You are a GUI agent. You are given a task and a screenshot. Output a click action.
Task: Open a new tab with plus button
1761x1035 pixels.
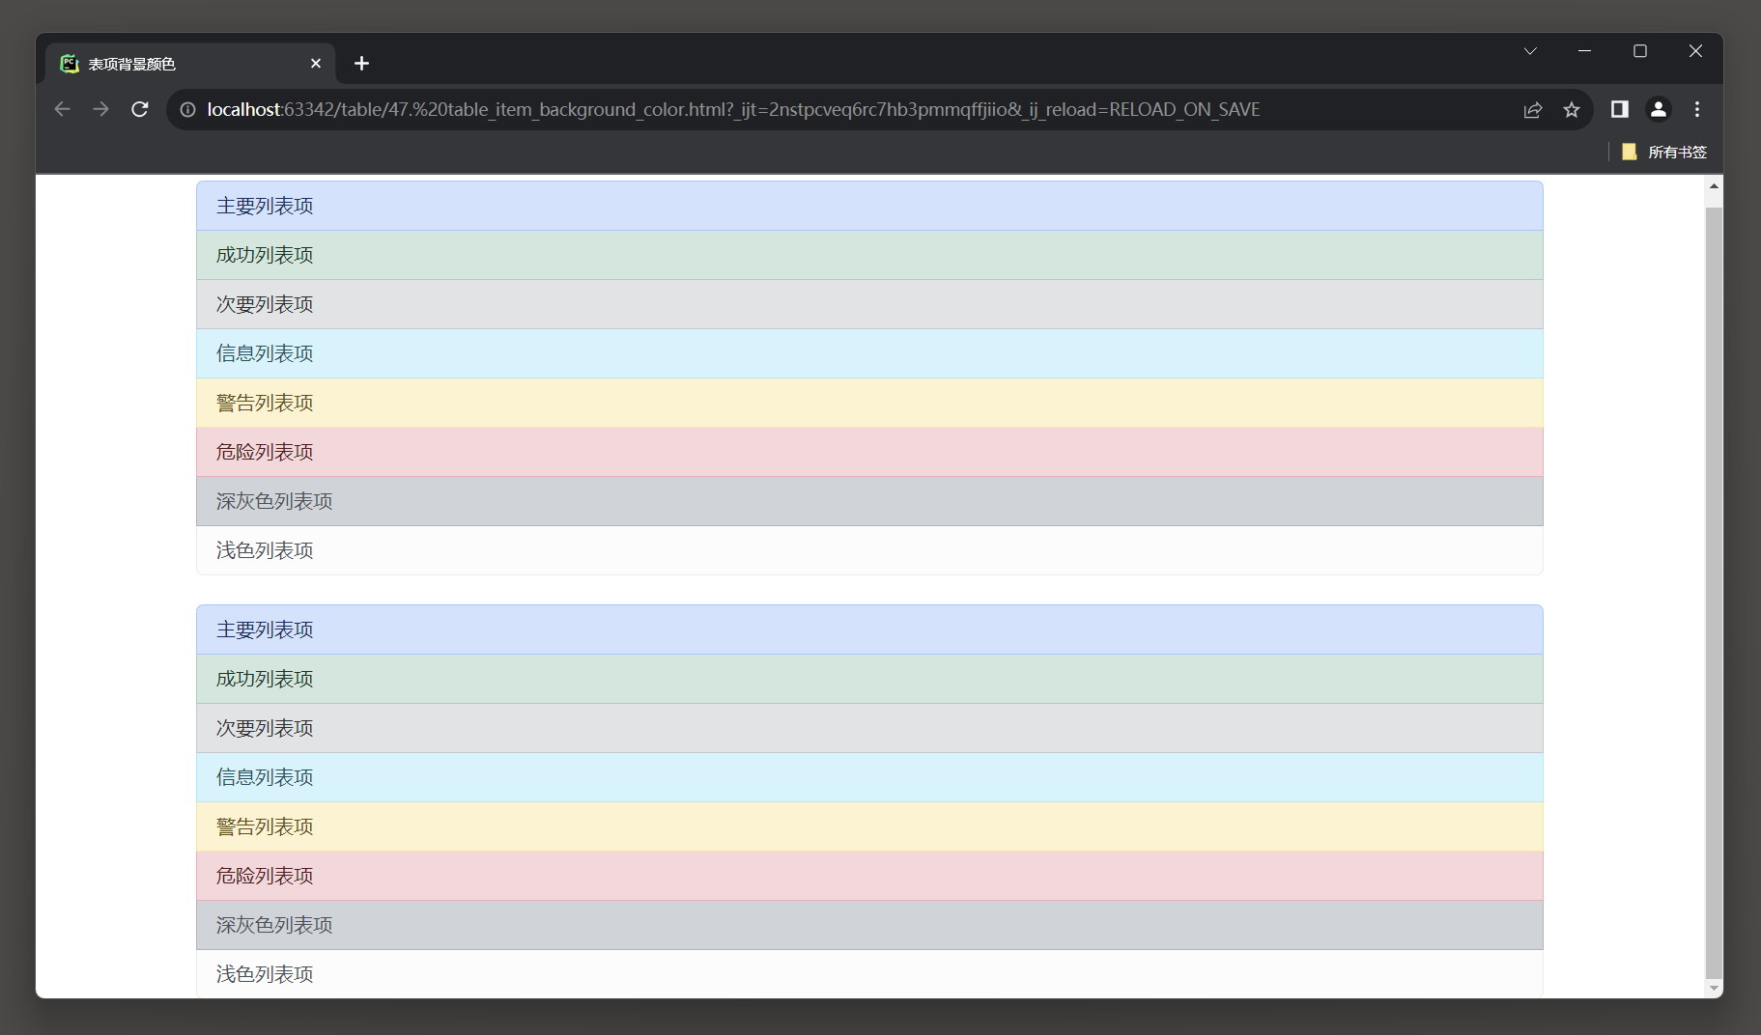361,64
